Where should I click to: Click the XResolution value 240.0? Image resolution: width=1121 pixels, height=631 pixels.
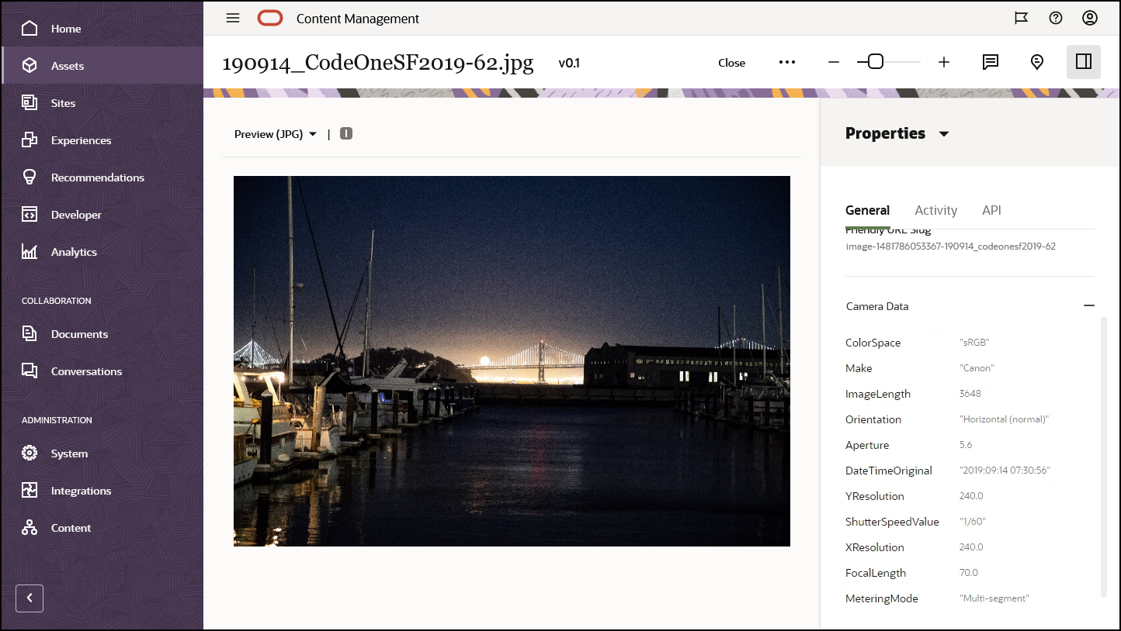pos(971,547)
